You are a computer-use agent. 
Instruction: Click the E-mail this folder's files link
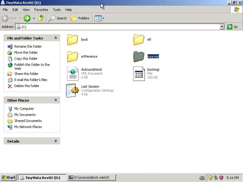[x=31, y=80]
